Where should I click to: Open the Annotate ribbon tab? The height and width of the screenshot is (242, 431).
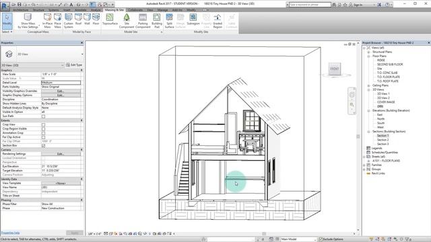(81, 10)
